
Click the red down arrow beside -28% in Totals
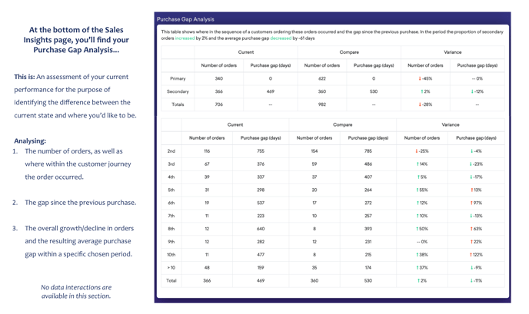[420, 104]
